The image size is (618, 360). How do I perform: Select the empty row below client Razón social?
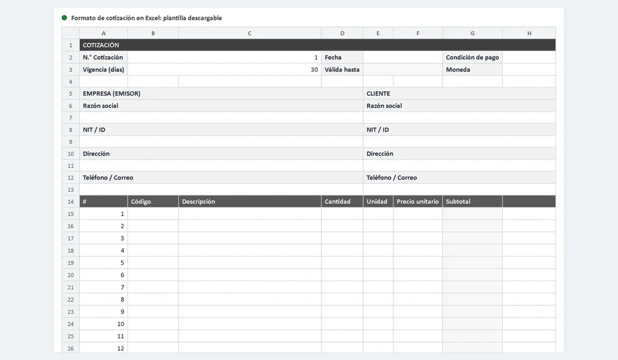[x=460, y=118]
